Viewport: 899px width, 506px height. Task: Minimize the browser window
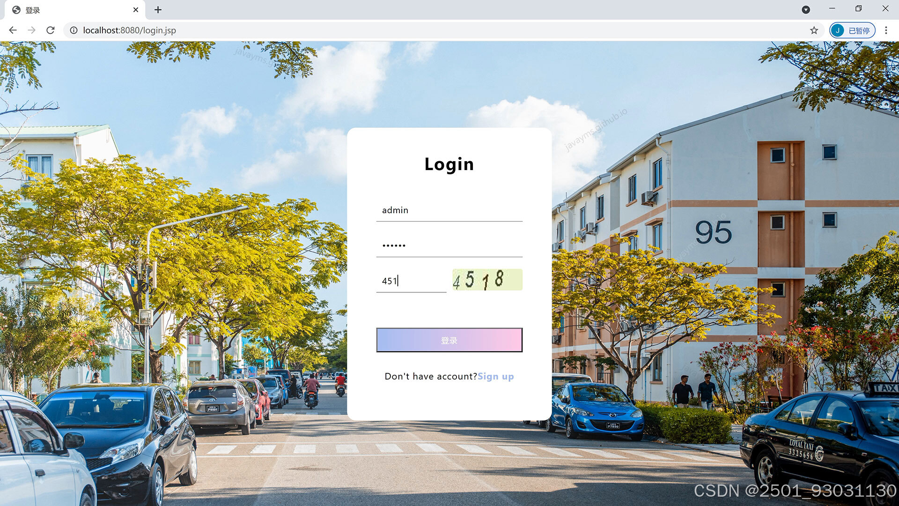tap(832, 9)
